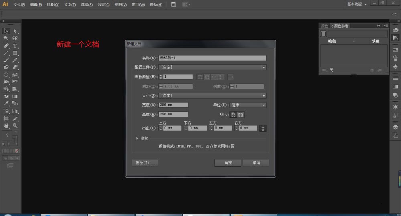
Task: Set orientation to landscape
Action: click(241, 115)
